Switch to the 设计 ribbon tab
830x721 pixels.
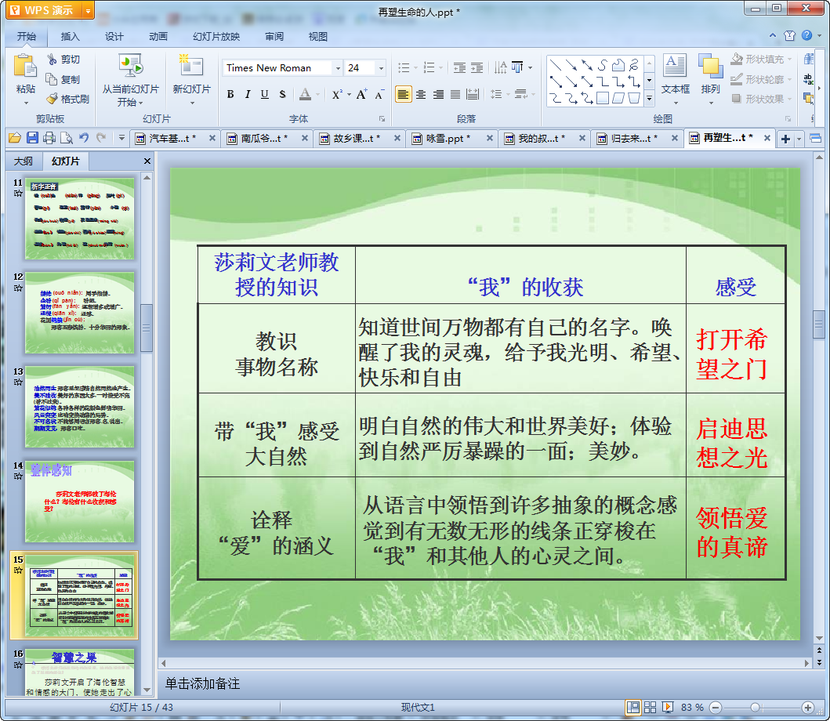click(114, 37)
